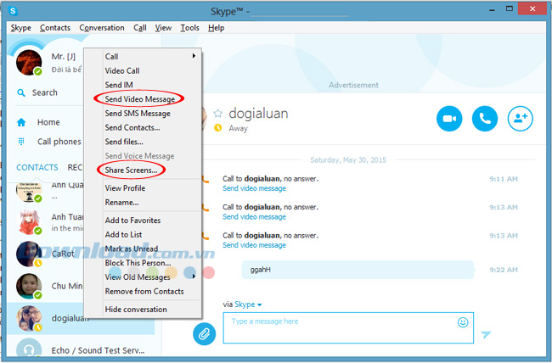Click Call phones in the sidebar
Image resolution: width=552 pixels, height=363 pixels.
point(59,142)
